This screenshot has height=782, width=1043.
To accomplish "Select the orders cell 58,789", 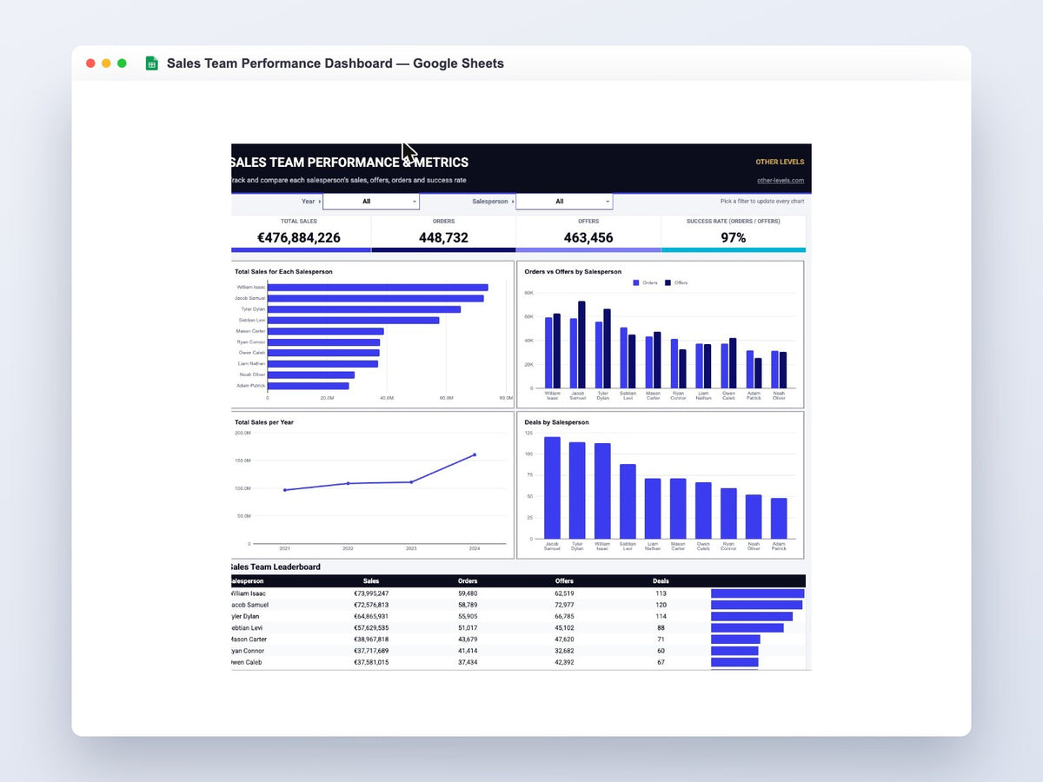I will tap(468, 605).
